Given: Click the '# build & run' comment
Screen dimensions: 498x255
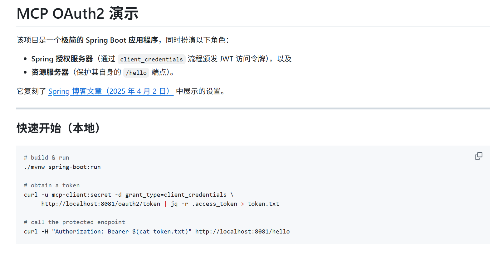Looking at the screenshot, I should [46, 158].
